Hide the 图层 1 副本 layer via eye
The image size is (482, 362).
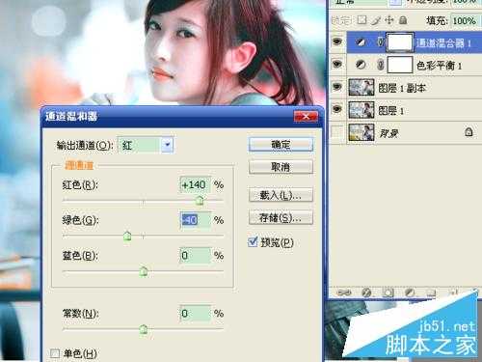[337, 87]
